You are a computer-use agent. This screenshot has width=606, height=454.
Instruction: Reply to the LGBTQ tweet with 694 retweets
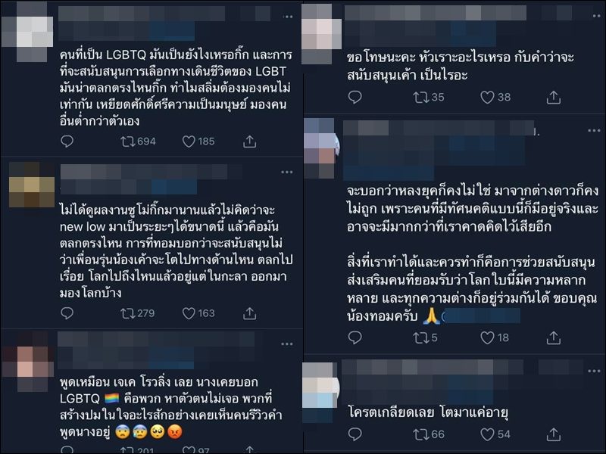[x=67, y=141]
